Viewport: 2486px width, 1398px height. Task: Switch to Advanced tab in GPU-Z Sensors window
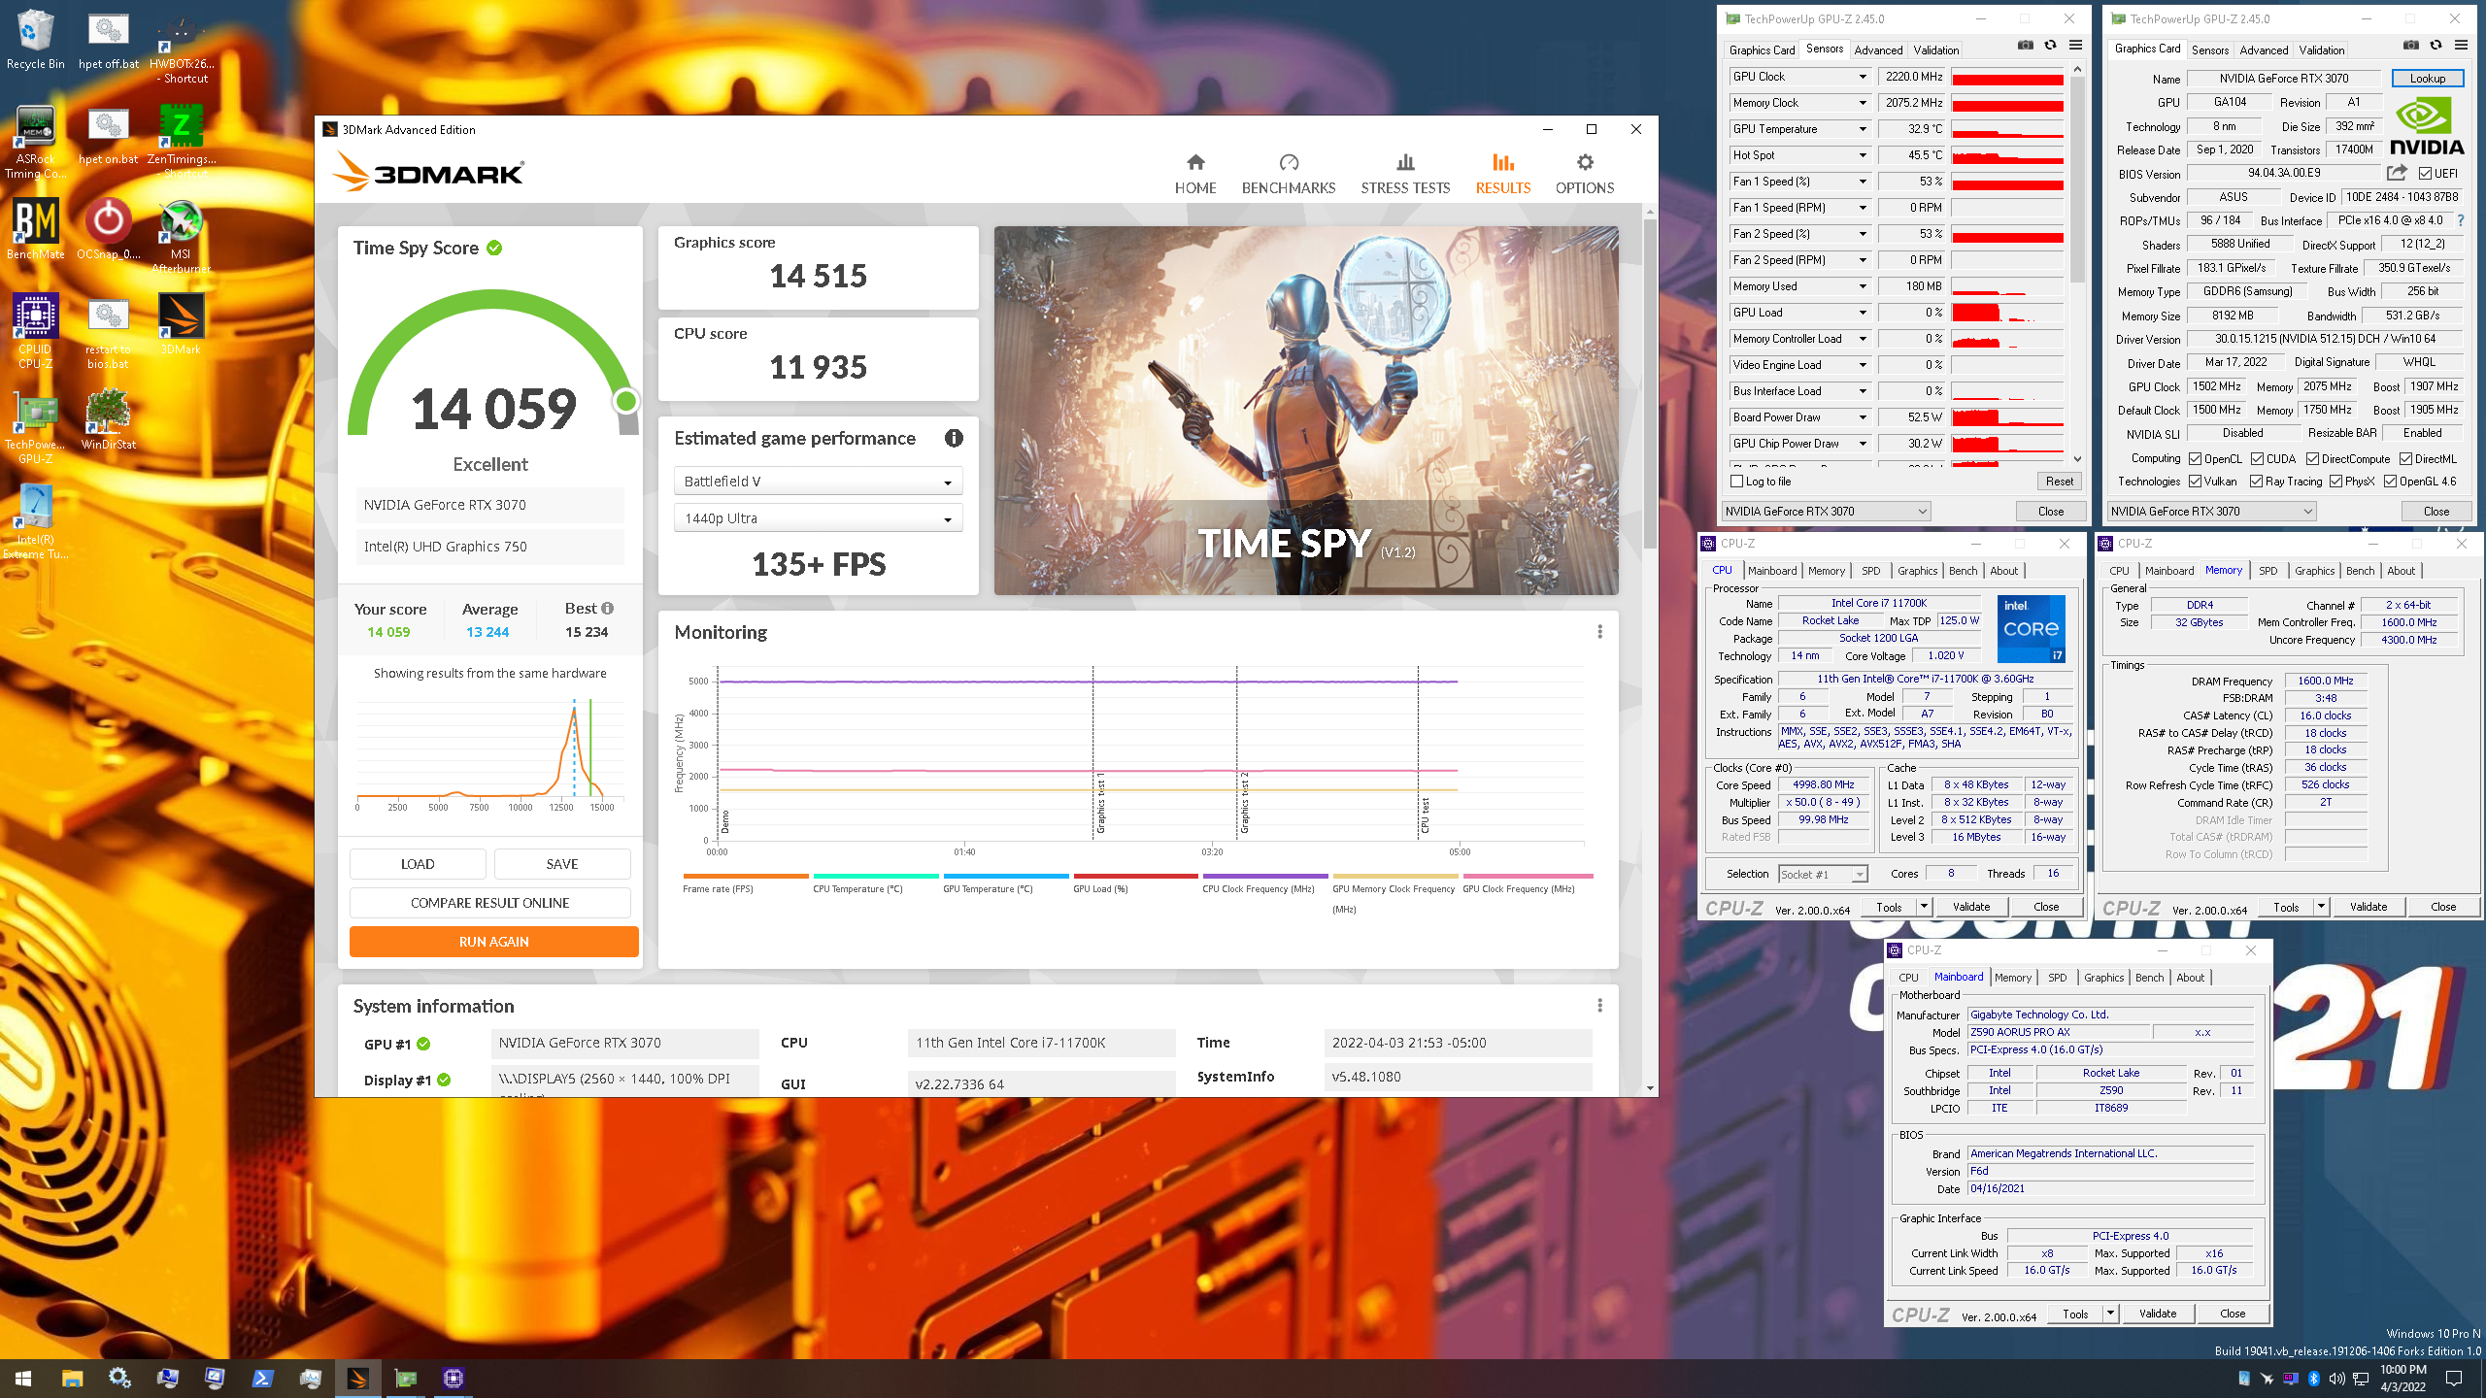point(1878,50)
